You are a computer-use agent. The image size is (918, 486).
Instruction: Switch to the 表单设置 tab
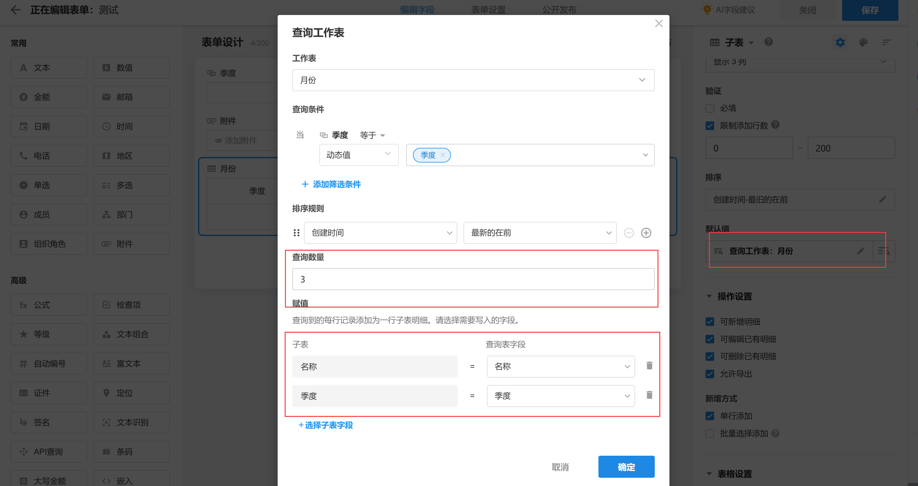point(488,9)
